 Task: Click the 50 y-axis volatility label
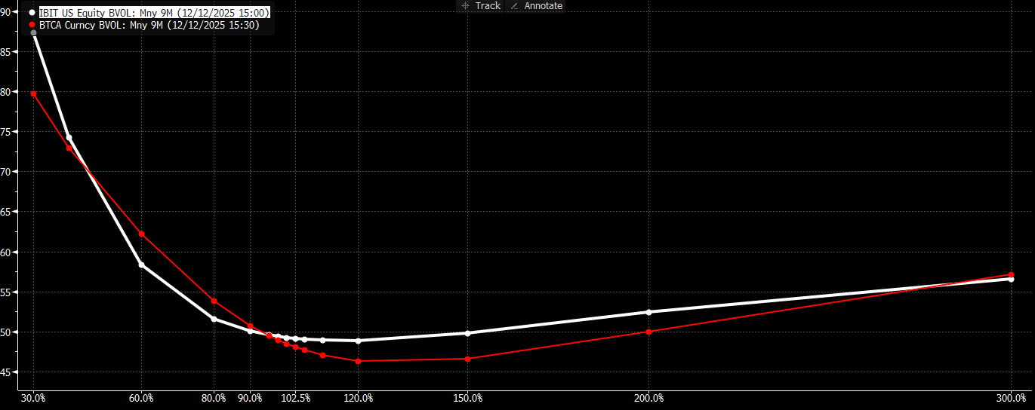(x=5, y=332)
